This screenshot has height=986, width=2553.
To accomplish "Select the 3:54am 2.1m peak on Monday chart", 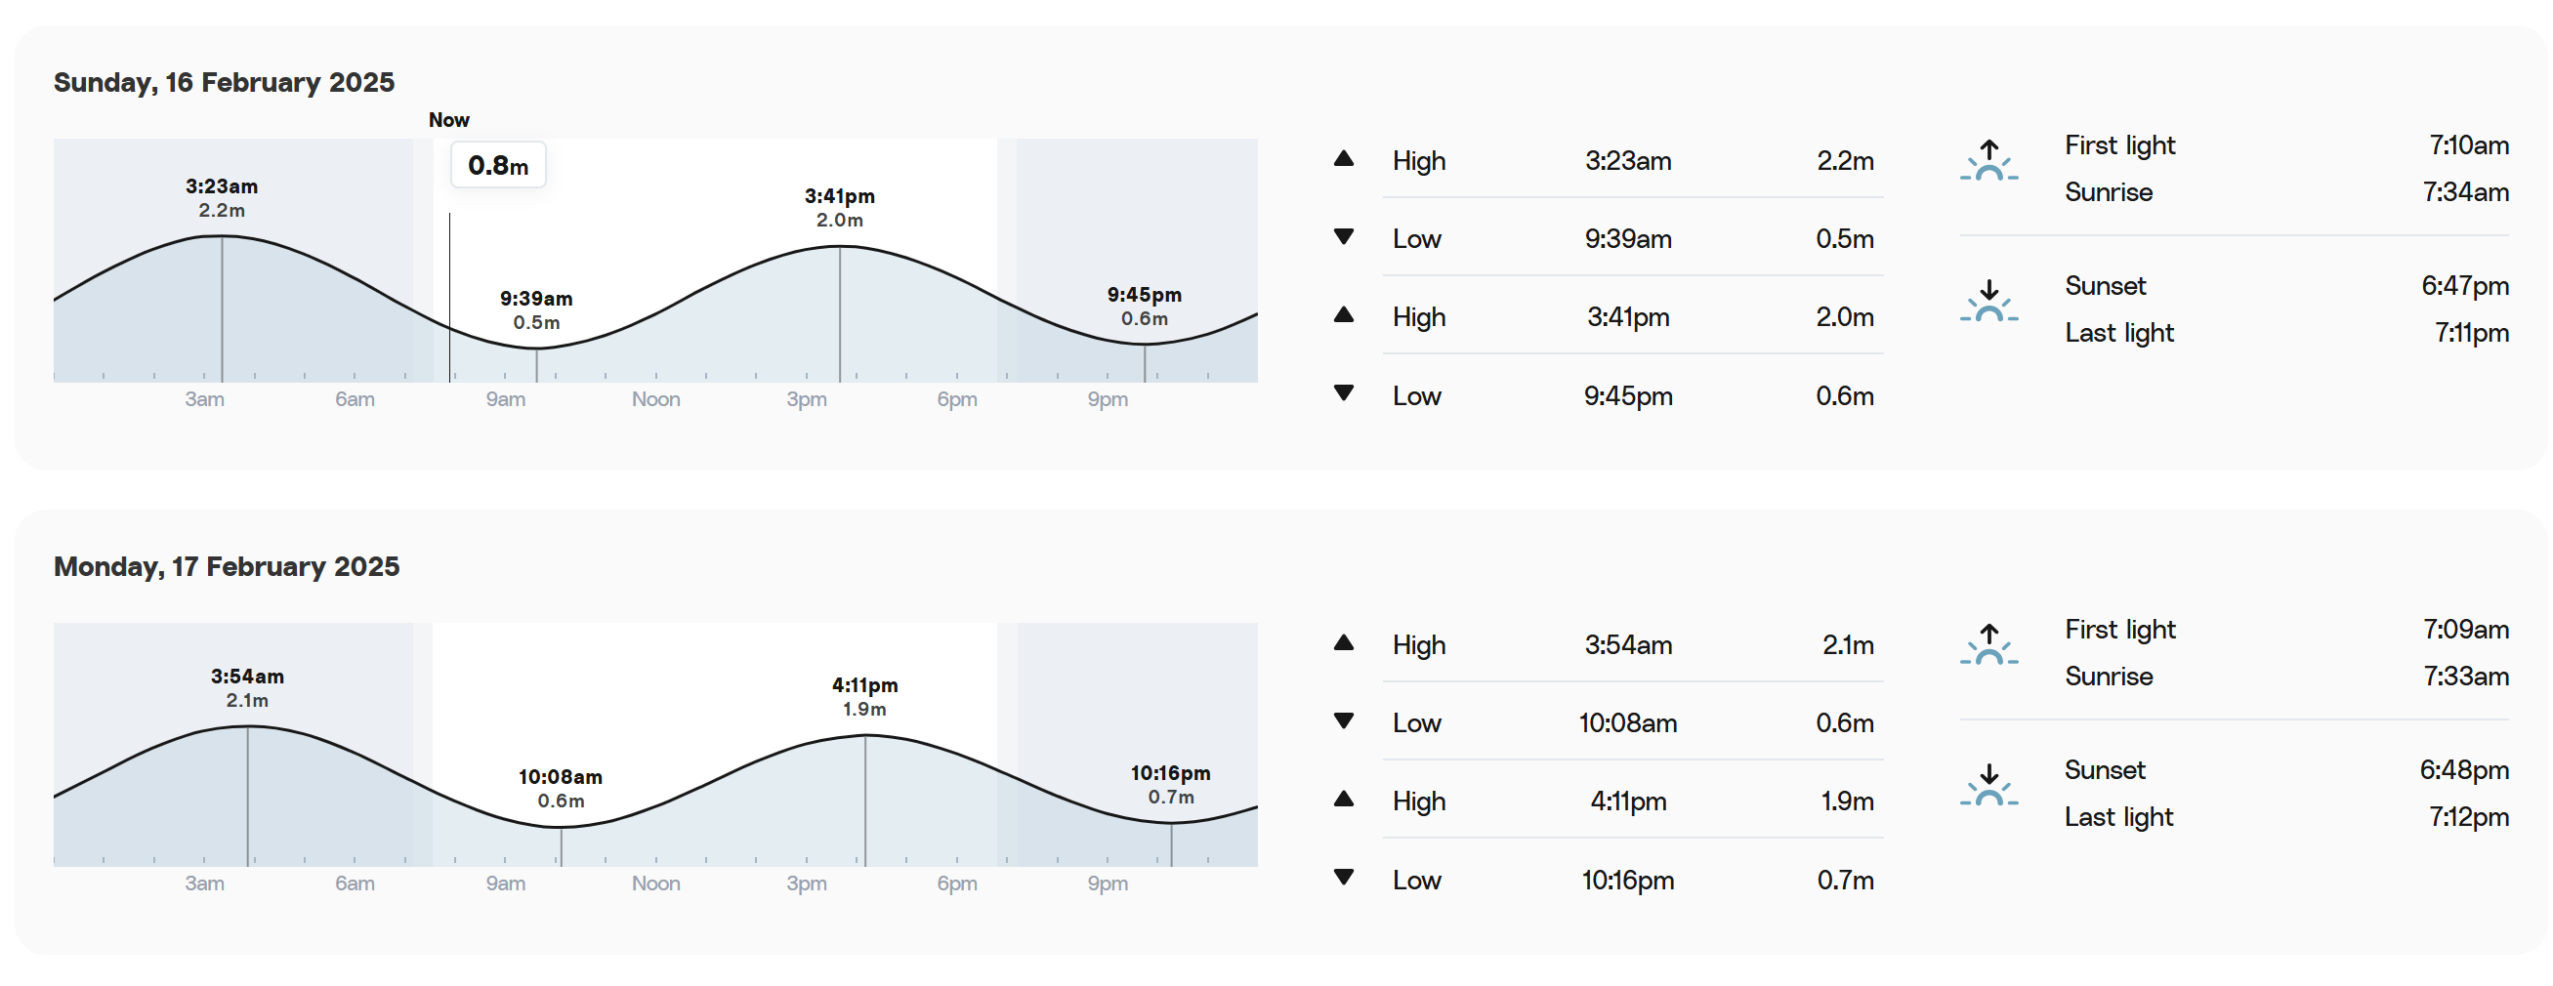I will pyautogui.click(x=247, y=687).
